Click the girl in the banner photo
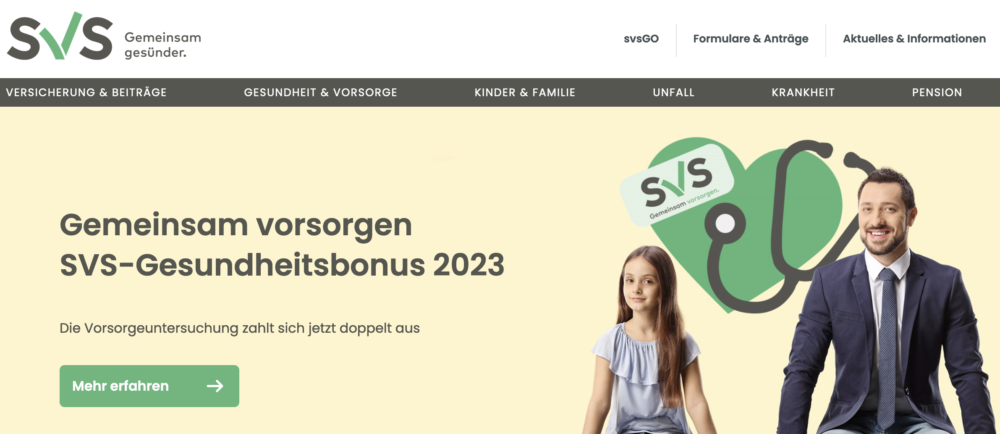1000x434 pixels. [x=647, y=340]
